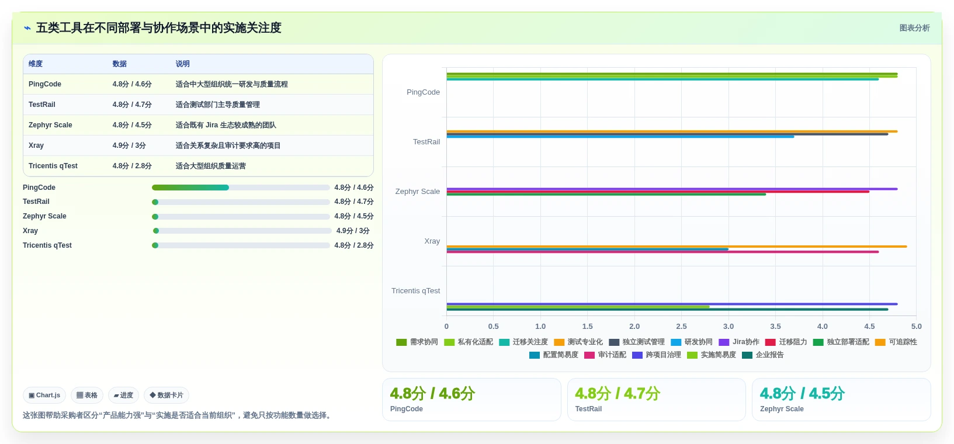Toggle the 迁移关注度 legend item
The image size is (954, 444).
click(x=523, y=342)
